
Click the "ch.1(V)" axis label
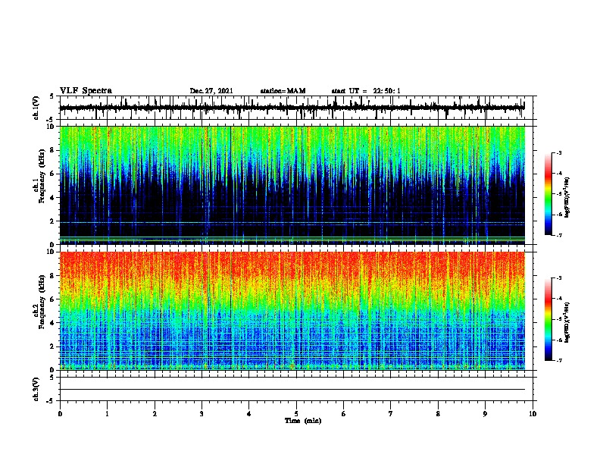36,108
